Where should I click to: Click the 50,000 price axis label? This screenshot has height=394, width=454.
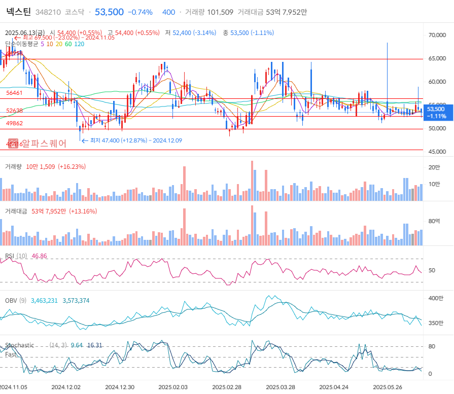437,128
